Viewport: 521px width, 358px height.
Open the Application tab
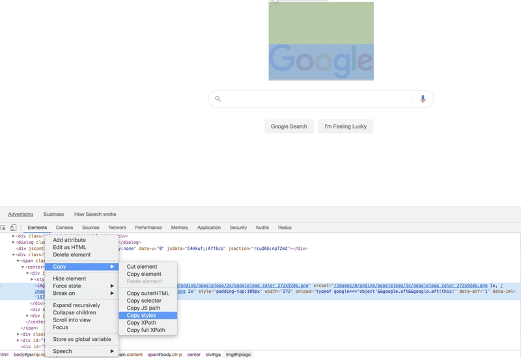[x=209, y=228]
